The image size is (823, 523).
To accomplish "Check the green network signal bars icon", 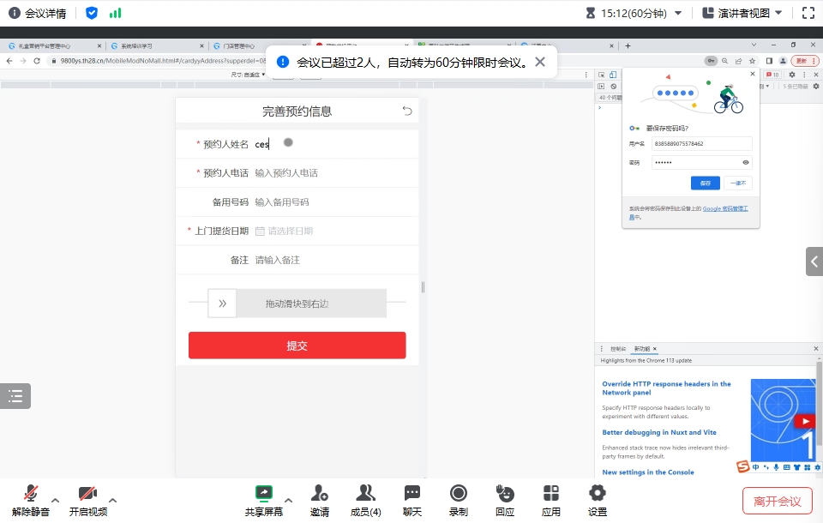I will point(115,13).
